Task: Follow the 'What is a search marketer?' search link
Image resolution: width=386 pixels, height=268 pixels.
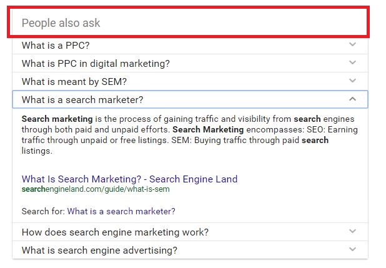Action: click(121, 211)
